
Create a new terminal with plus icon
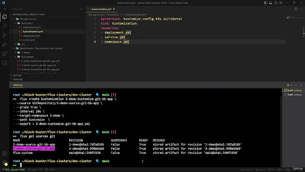288,85
